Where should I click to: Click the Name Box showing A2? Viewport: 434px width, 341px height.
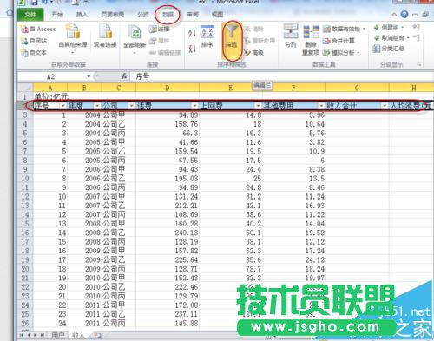pos(52,76)
